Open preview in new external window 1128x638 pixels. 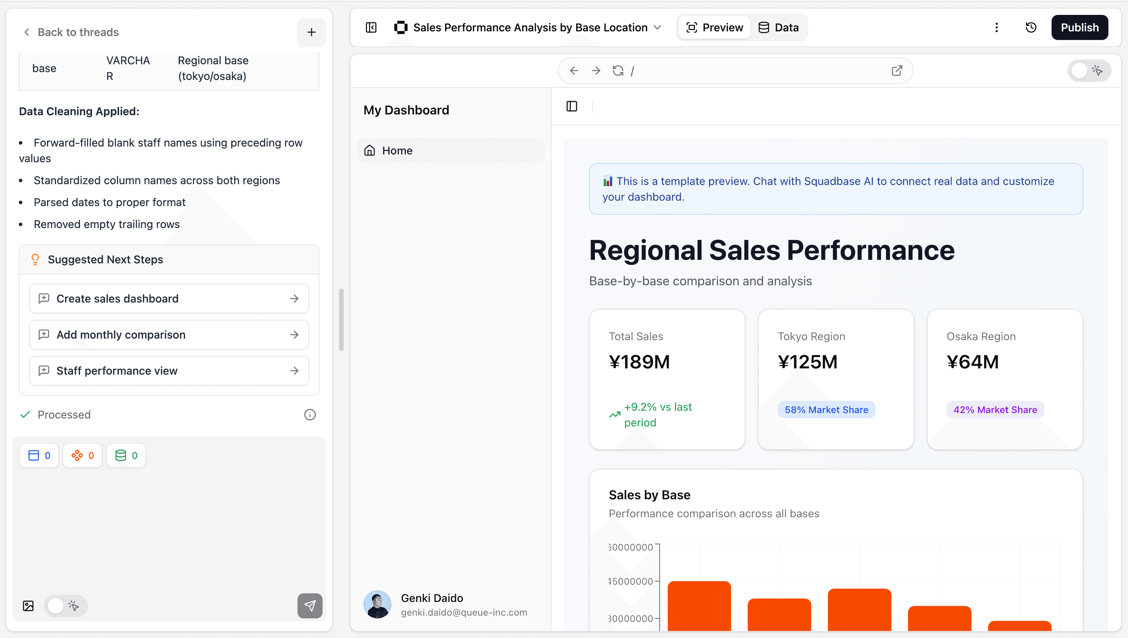pos(897,71)
